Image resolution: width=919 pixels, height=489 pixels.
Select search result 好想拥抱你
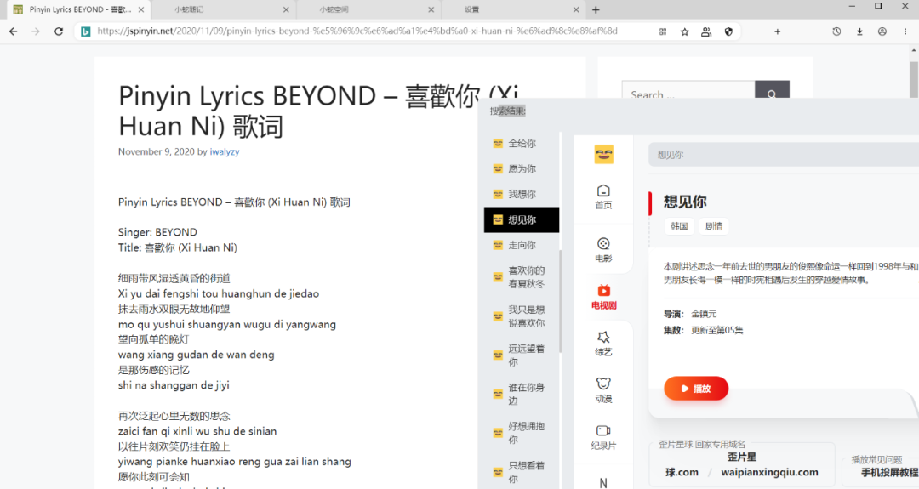click(x=522, y=433)
